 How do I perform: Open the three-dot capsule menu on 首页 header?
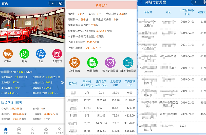pyautogui.click(x=52, y=3)
